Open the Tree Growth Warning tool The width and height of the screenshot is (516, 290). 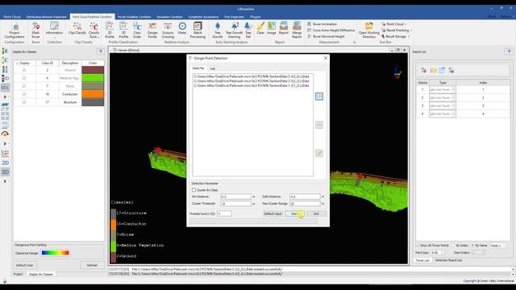pyautogui.click(x=234, y=31)
